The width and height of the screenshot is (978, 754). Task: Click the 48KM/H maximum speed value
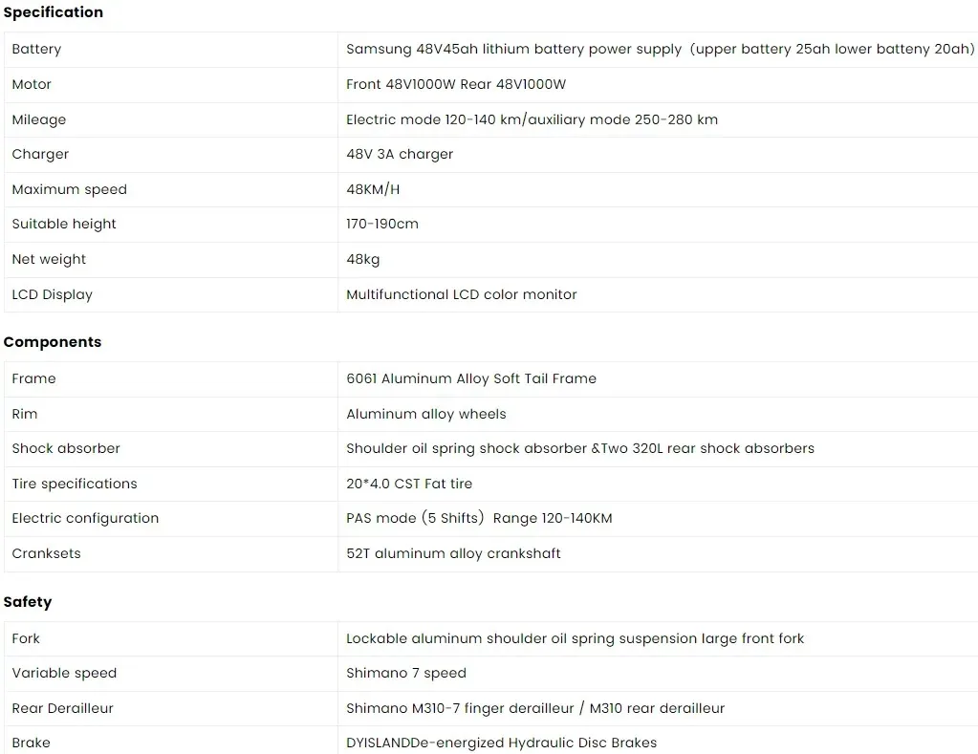(373, 189)
